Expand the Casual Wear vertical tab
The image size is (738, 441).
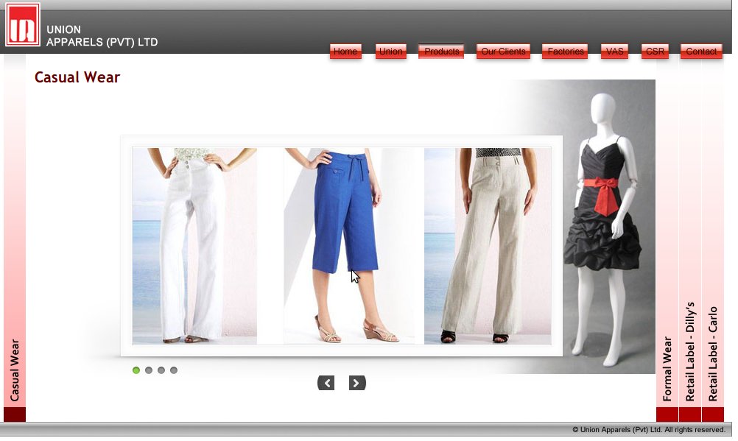click(x=15, y=238)
